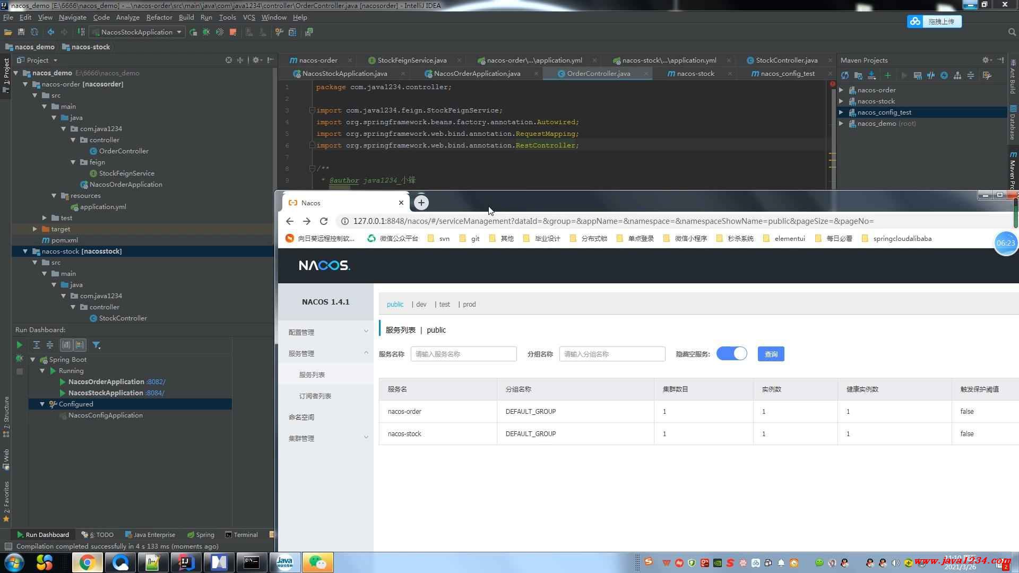The image size is (1019, 573).
Task: Click the Back navigation arrow in IntelliJ toolbar
Action: 51,32
